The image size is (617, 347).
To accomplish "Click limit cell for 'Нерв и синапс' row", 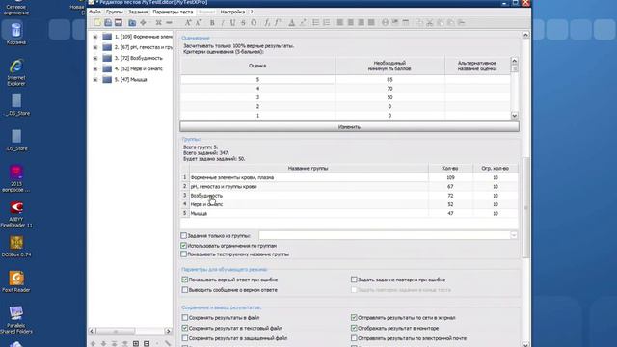I will tap(496, 204).
